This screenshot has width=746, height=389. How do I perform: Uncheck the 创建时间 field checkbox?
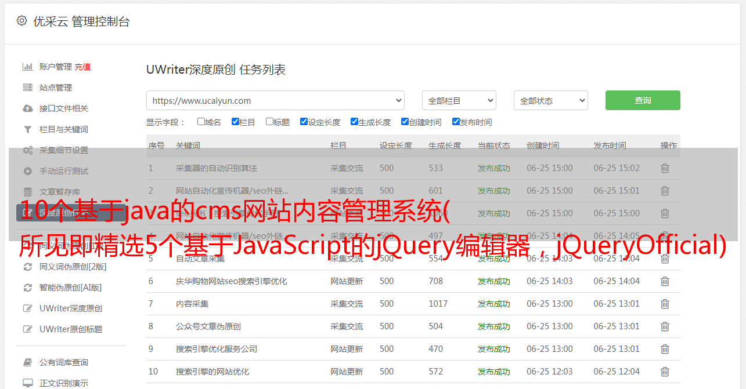pyautogui.click(x=405, y=122)
